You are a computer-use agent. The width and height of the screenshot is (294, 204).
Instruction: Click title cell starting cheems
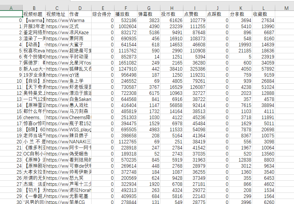tap(34, 117)
